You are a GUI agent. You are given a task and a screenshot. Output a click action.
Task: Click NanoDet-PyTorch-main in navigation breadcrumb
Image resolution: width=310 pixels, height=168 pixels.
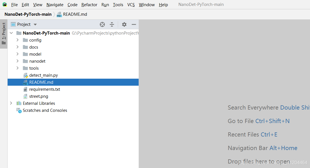(28, 14)
